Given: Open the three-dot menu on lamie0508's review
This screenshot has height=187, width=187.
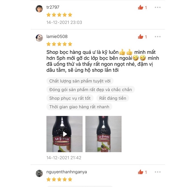Looking at the screenshot, I should tap(157, 37).
